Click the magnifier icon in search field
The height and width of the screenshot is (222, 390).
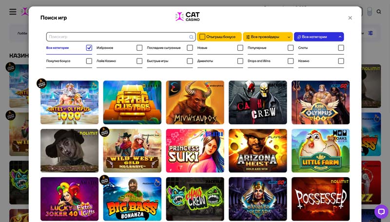click(x=191, y=37)
